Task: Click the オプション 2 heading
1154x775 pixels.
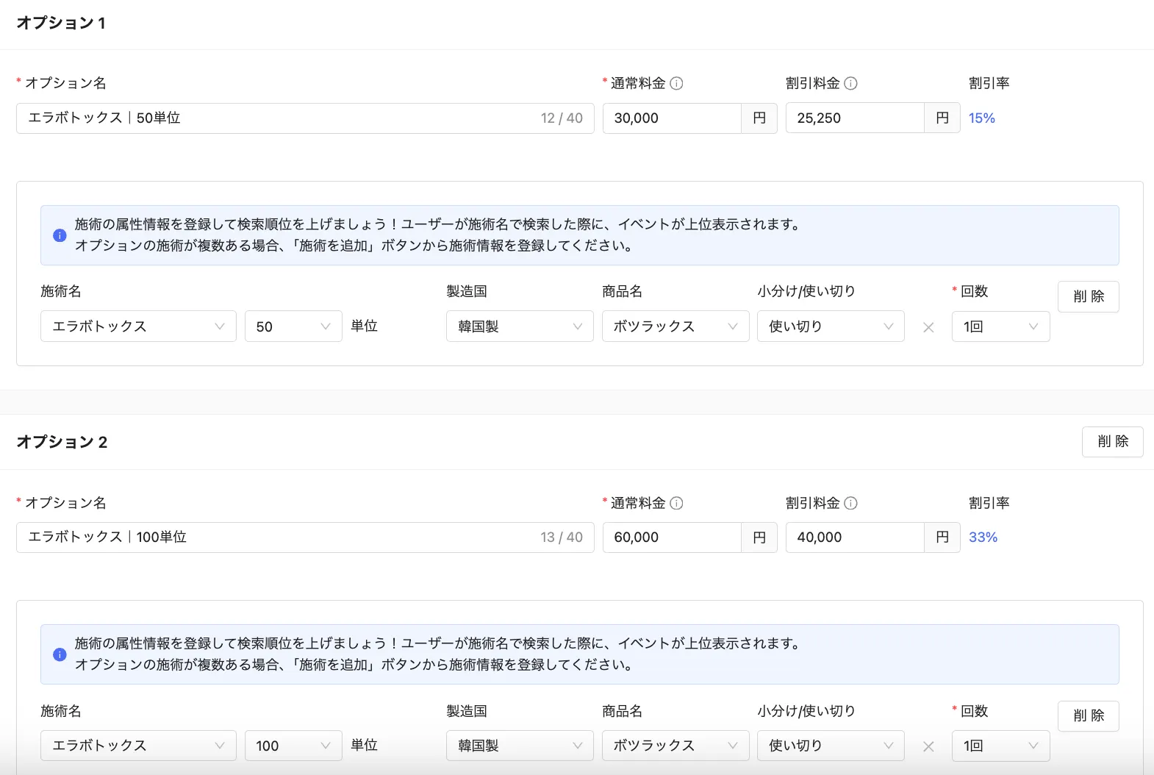Action: click(62, 442)
